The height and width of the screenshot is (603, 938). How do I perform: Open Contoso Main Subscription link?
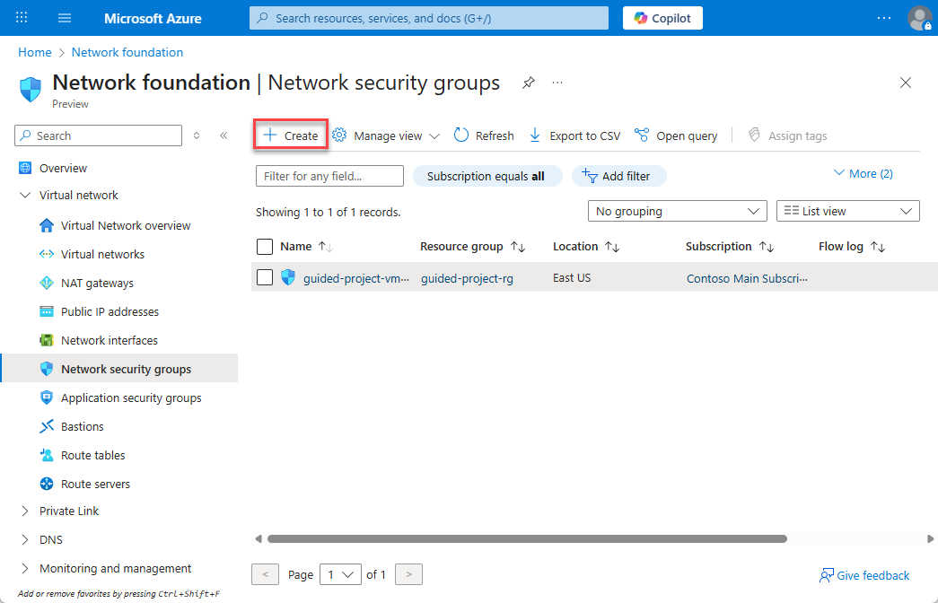click(747, 278)
